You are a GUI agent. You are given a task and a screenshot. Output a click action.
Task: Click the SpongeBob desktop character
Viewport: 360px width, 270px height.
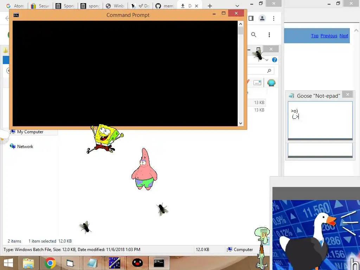105,139
